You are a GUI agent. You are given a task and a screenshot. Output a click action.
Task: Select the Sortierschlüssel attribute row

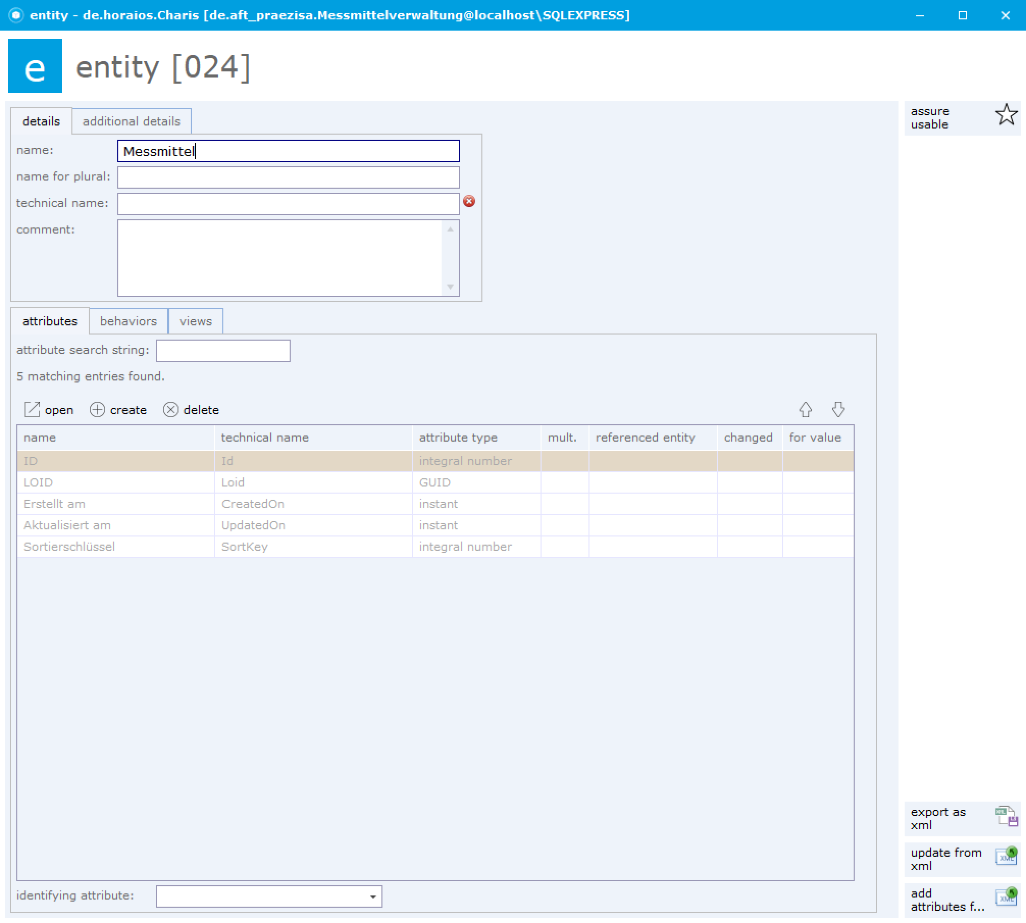pos(435,547)
